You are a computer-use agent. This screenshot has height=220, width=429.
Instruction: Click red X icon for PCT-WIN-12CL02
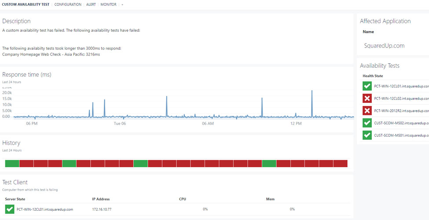tap(367, 99)
